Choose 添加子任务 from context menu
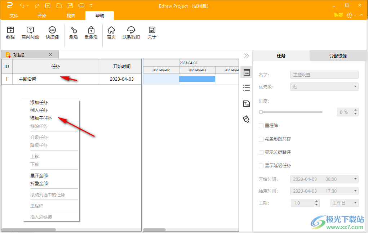The image size is (368, 233). [x=41, y=118]
